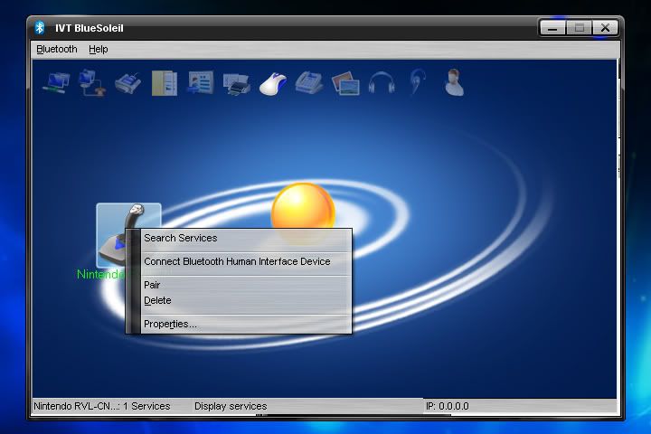
Task: Open the Bluetooth menu
Action: [x=57, y=49]
